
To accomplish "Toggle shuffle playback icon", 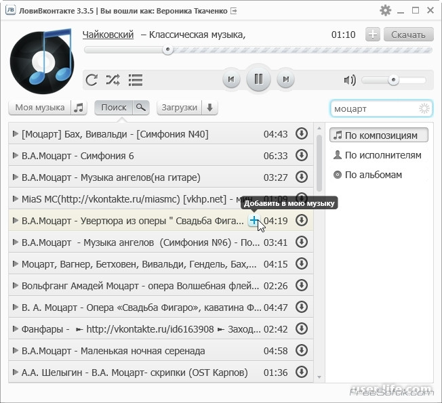I will pyautogui.click(x=113, y=80).
